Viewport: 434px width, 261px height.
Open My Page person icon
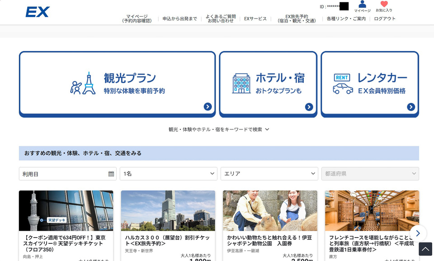click(362, 4)
